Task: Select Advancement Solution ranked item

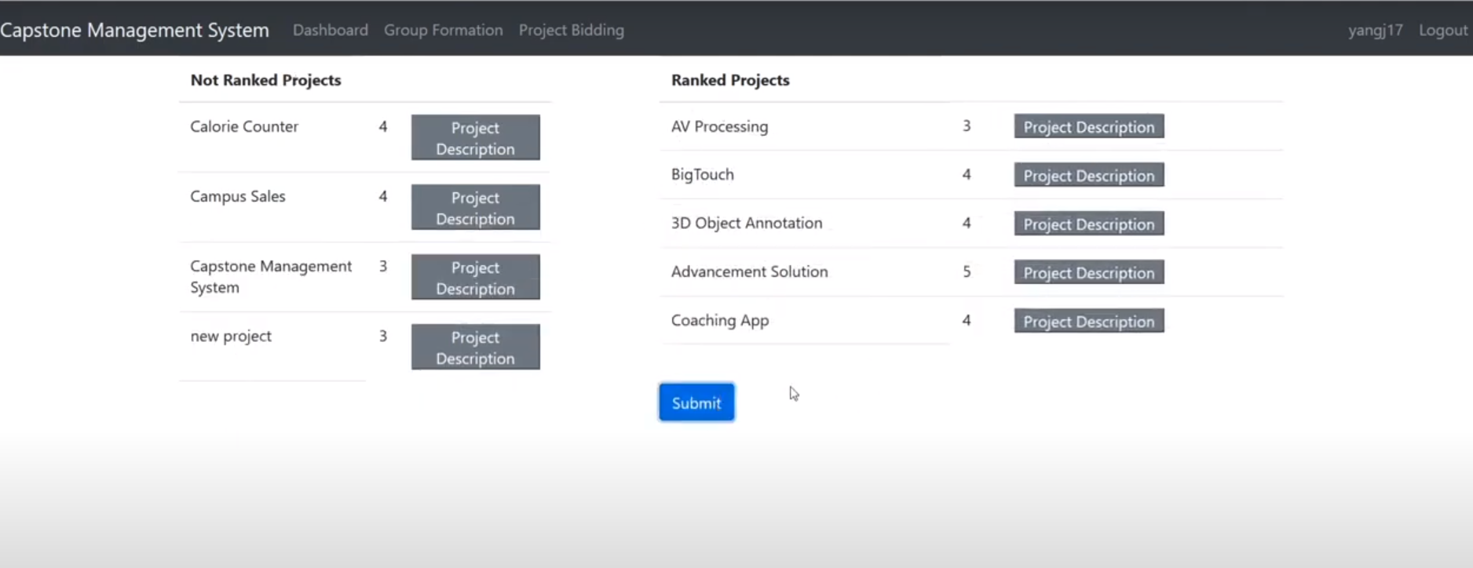Action: click(749, 271)
